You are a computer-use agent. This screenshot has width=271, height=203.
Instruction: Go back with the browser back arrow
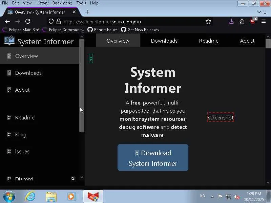7,21
